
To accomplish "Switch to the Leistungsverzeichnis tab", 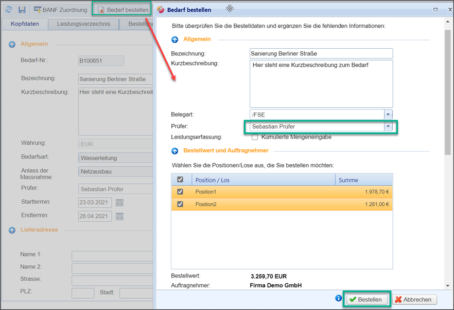I will point(83,24).
